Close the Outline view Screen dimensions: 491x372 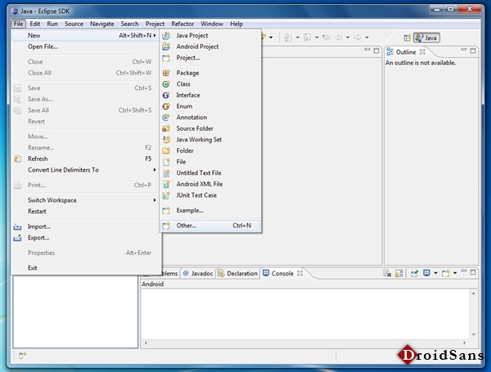point(422,52)
